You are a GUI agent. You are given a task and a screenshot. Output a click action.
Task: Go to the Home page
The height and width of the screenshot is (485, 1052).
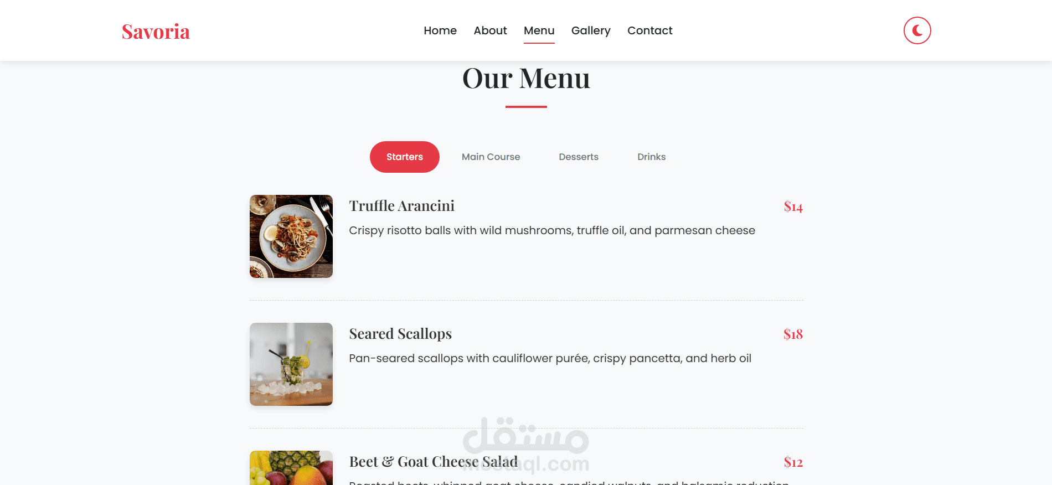tap(440, 30)
